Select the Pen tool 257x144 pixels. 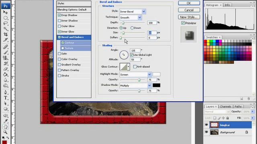tap(5, 92)
